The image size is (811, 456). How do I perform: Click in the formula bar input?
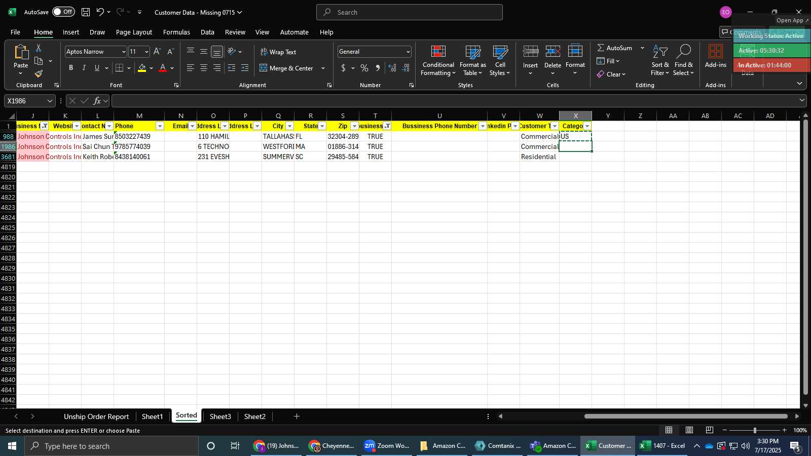click(455, 101)
